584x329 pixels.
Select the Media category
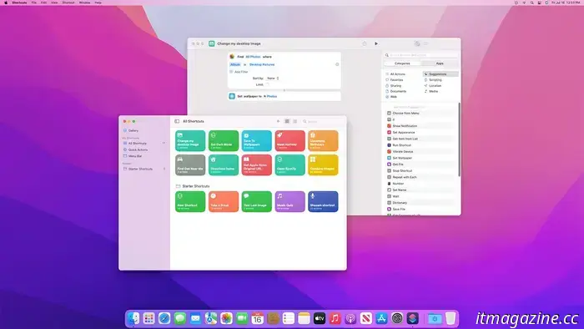point(431,91)
